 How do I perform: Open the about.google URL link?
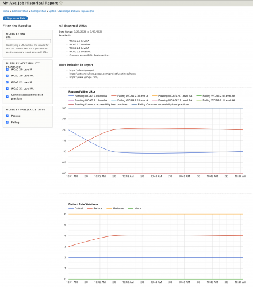click(x=82, y=70)
